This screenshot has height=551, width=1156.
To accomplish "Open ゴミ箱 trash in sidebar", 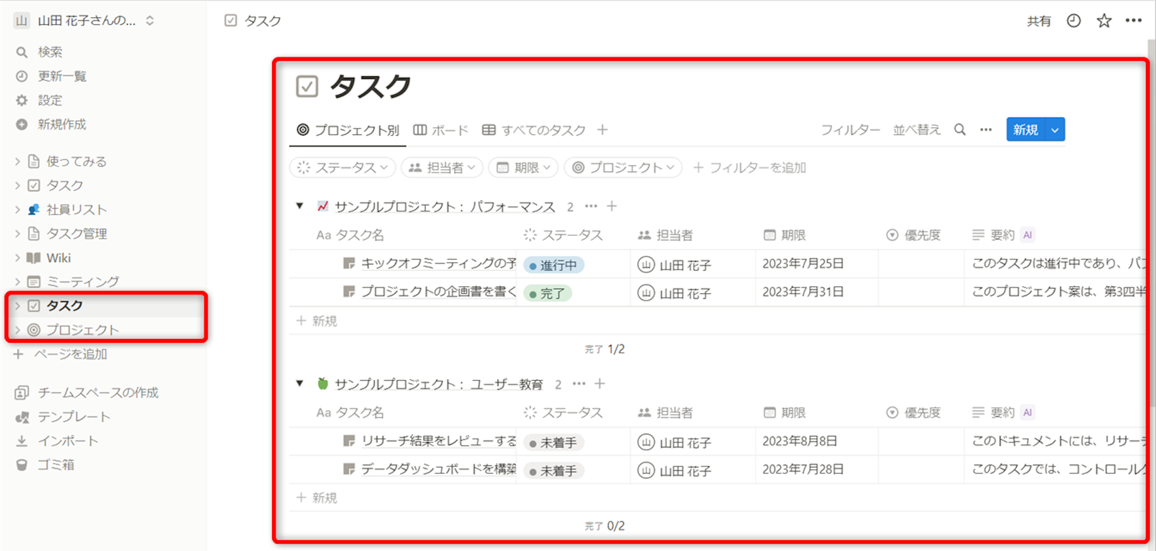I will point(55,465).
